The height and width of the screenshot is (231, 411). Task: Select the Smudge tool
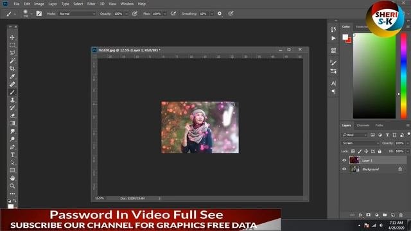[x=12, y=131]
